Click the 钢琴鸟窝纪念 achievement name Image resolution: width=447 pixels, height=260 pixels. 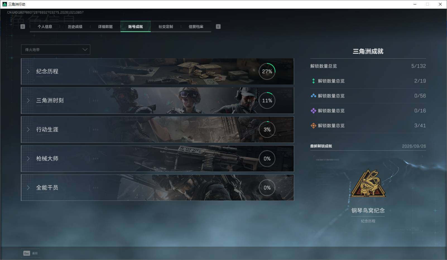[368, 210]
